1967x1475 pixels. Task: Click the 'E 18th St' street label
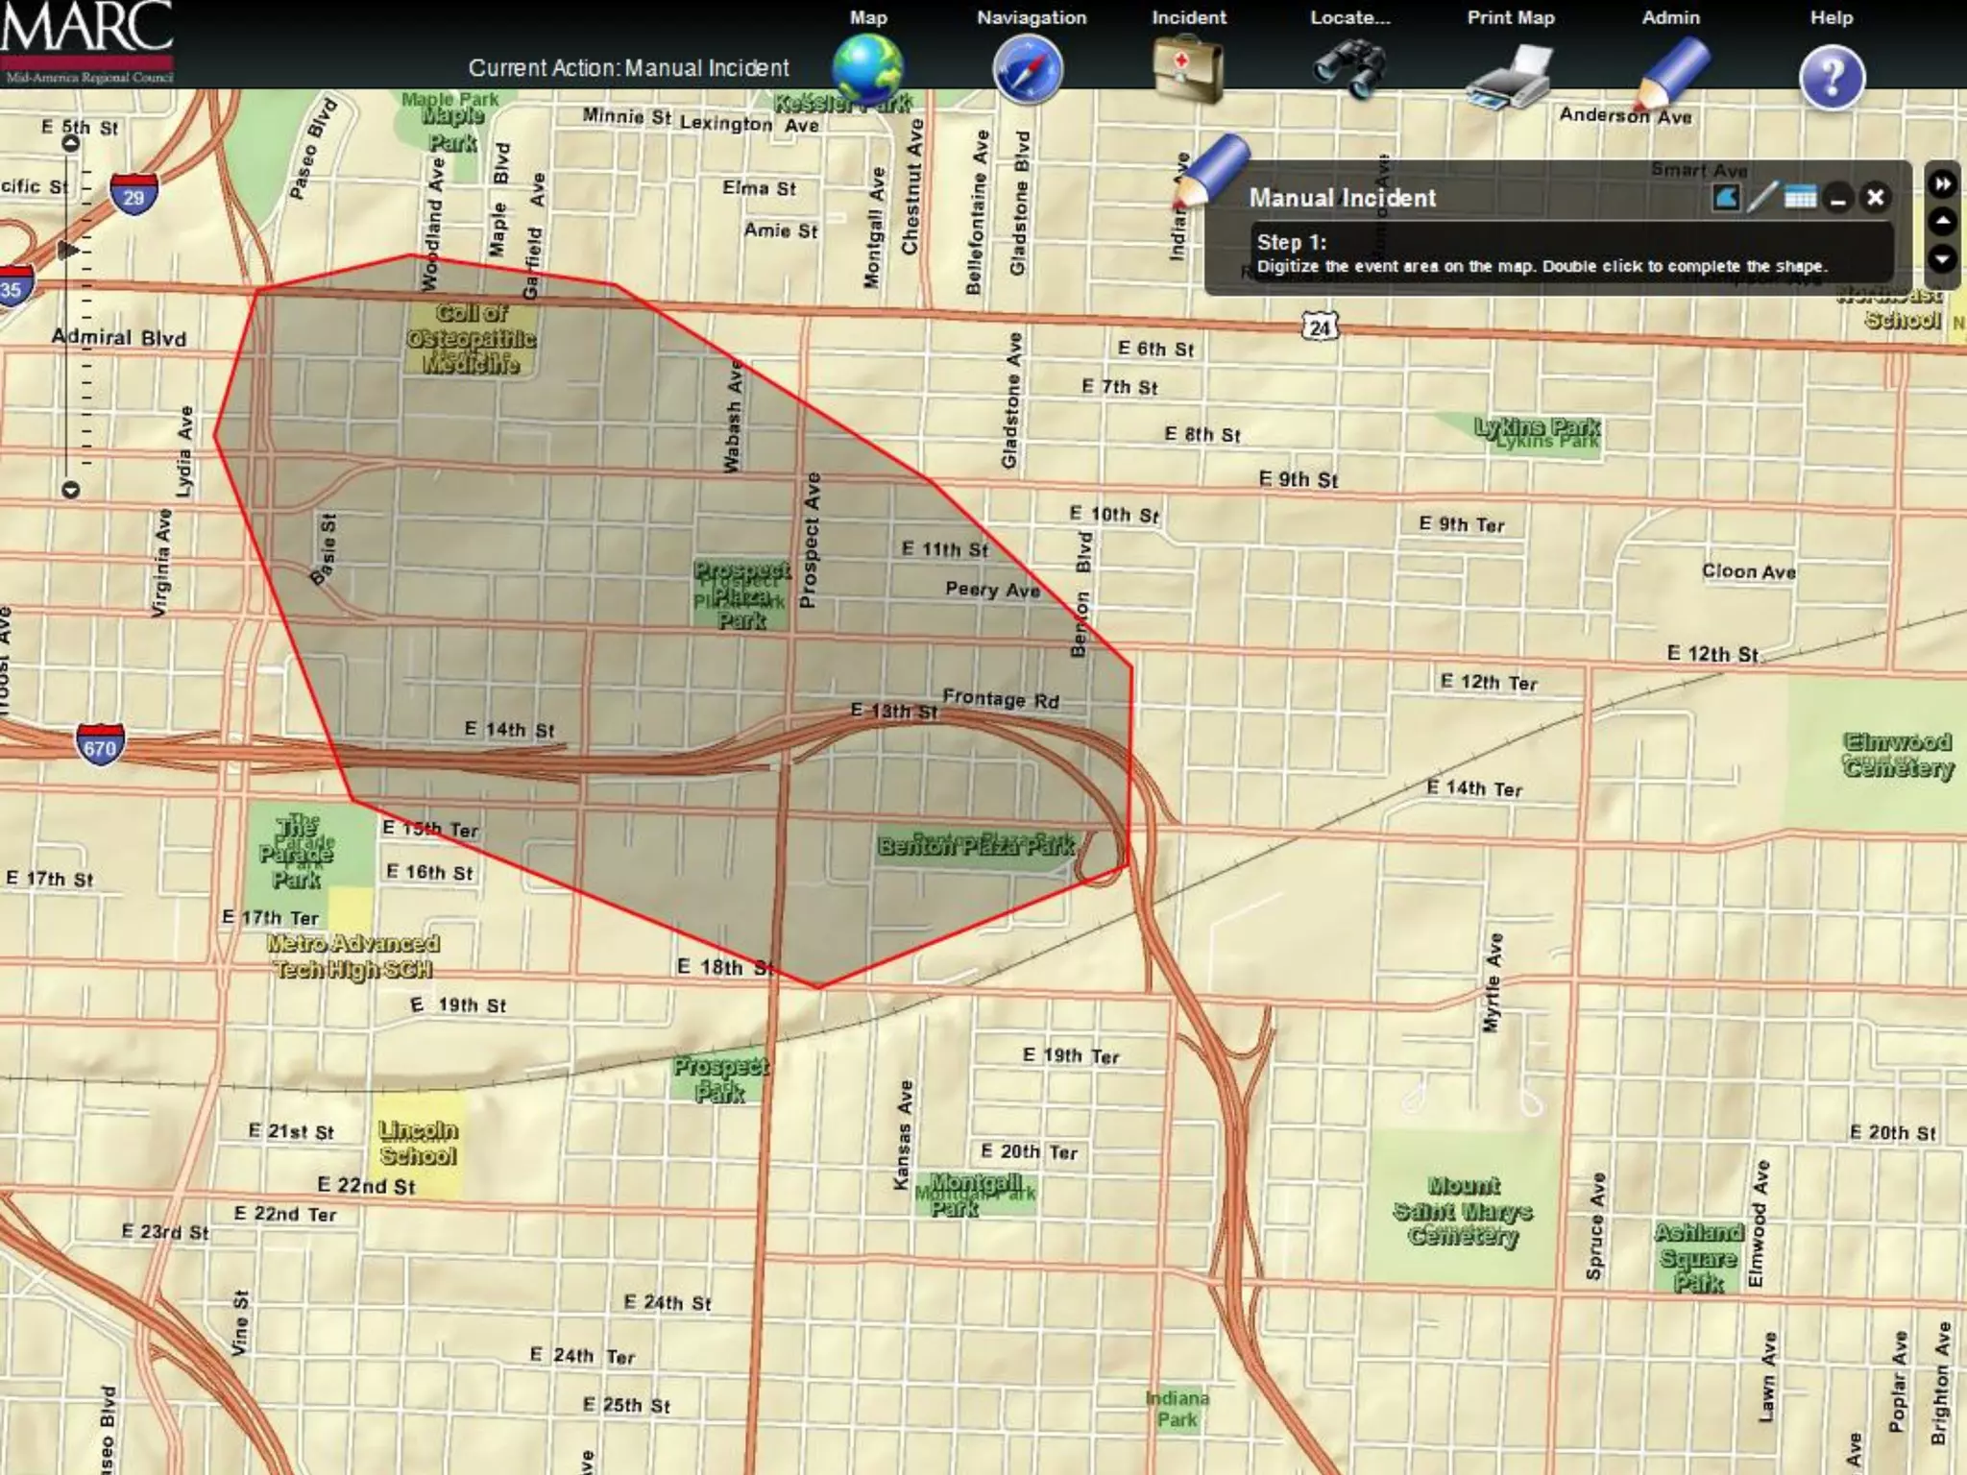(x=724, y=967)
